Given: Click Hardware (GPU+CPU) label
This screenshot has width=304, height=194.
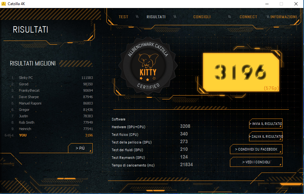Looking at the screenshot, I should click(128, 127).
